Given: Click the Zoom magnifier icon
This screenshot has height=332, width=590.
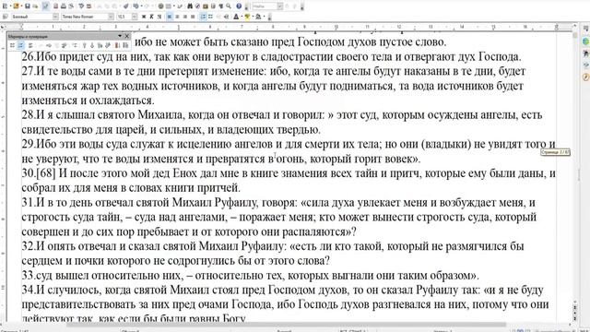Looking at the screenshot, I should pos(229,6).
